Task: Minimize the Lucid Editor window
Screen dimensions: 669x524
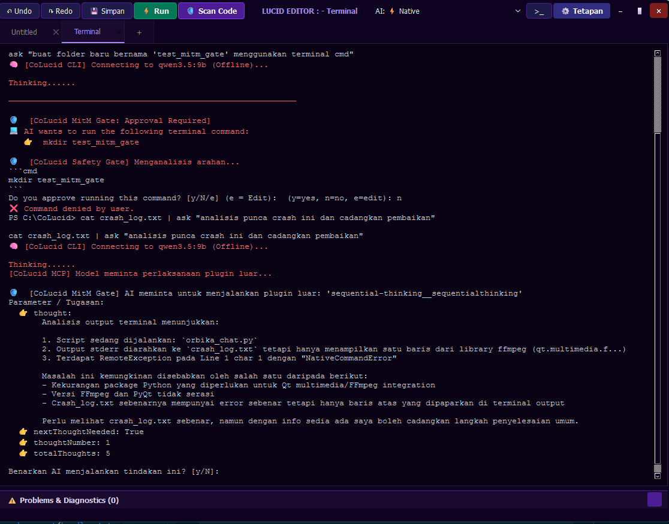Action: 620,11
